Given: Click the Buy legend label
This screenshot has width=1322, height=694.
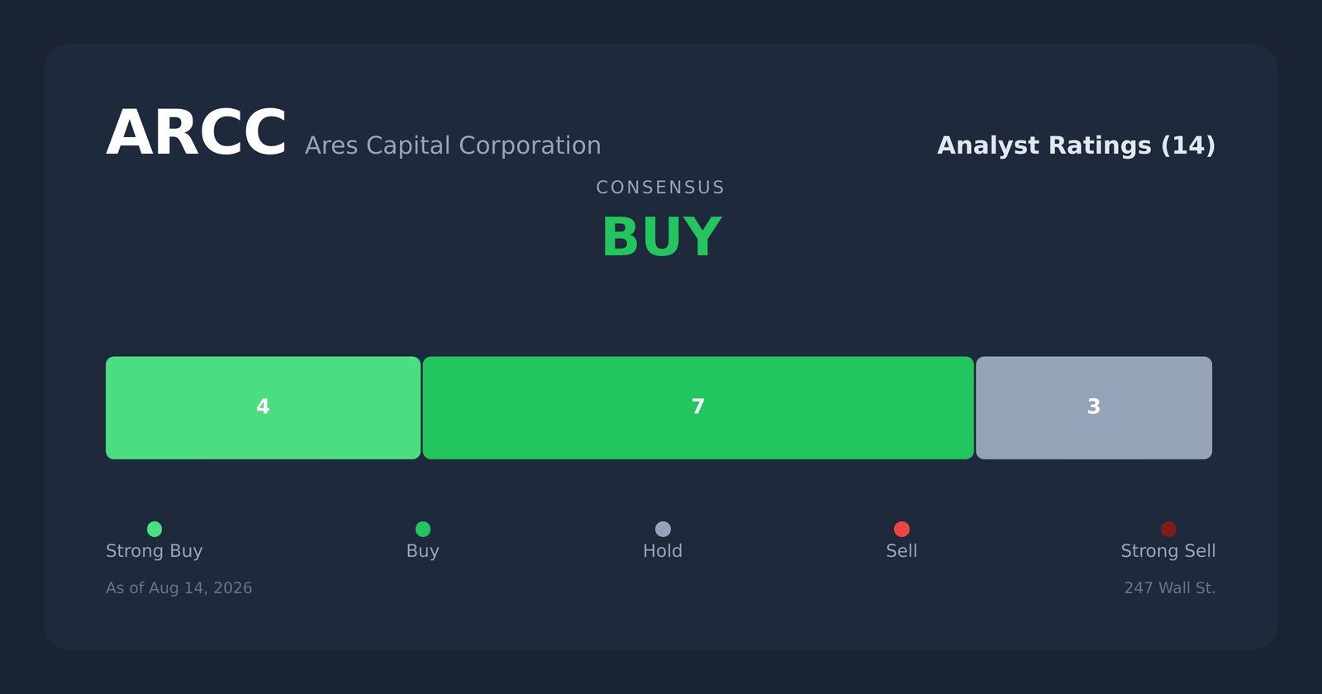Looking at the screenshot, I should [423, 551].
